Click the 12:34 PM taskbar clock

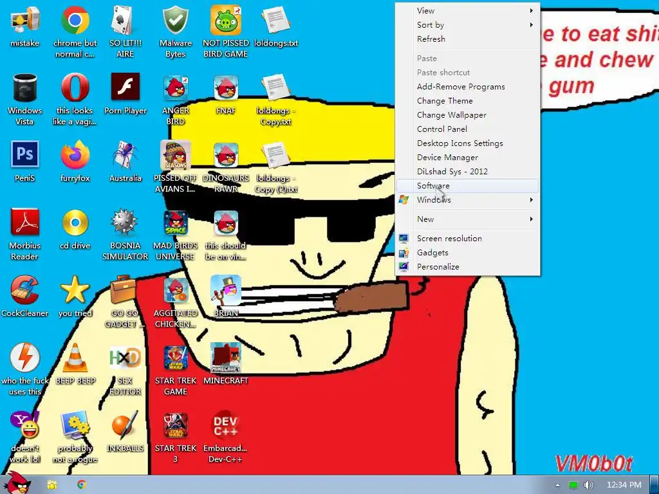tap(624, 485)
